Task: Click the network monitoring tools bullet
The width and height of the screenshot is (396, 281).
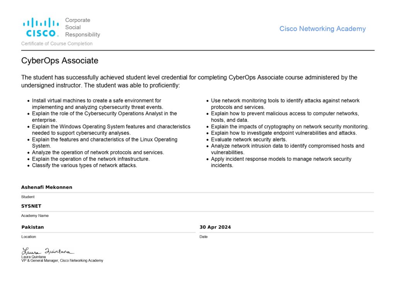Action: 285,103
